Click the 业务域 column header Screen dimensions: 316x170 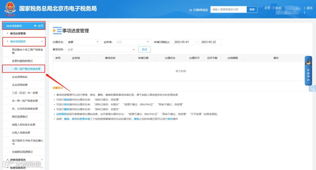click(76, 58)
